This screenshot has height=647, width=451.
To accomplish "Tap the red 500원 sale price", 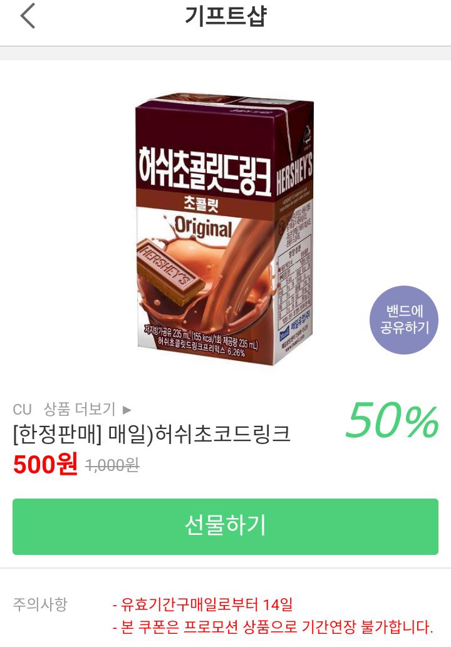I will tap(45, 463).
